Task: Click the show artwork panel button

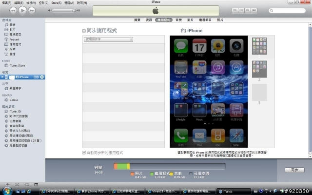Action: pyautogui.click(x=36, y=185)
